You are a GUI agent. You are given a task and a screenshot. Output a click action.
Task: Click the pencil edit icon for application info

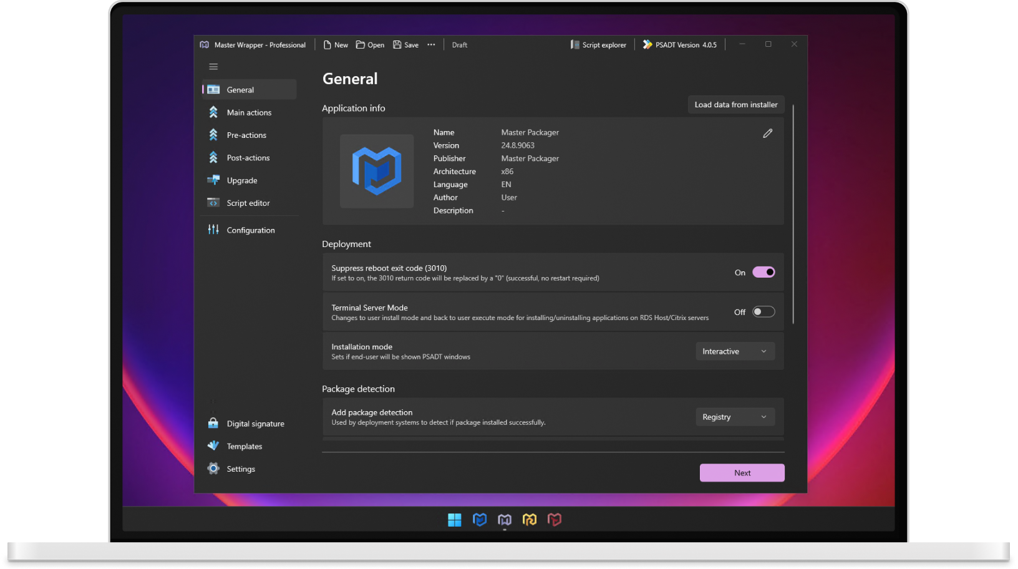767,134
